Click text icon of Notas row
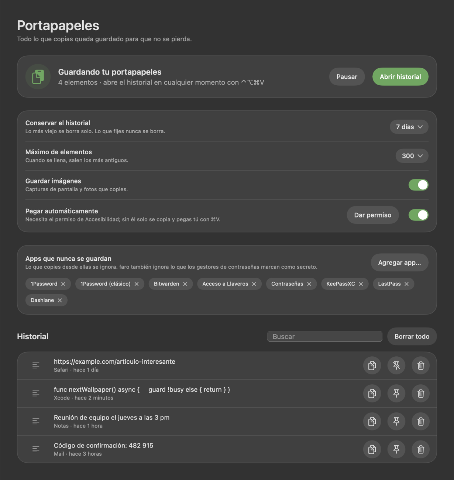The height and width of the screenshot is (480, 454). pos(36,421)
